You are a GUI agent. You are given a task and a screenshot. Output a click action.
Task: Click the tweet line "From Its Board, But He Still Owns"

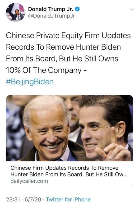[x=62, y=59]
